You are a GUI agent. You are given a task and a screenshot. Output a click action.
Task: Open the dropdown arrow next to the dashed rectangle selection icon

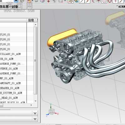pyautogui.click(x=65, y=1)
